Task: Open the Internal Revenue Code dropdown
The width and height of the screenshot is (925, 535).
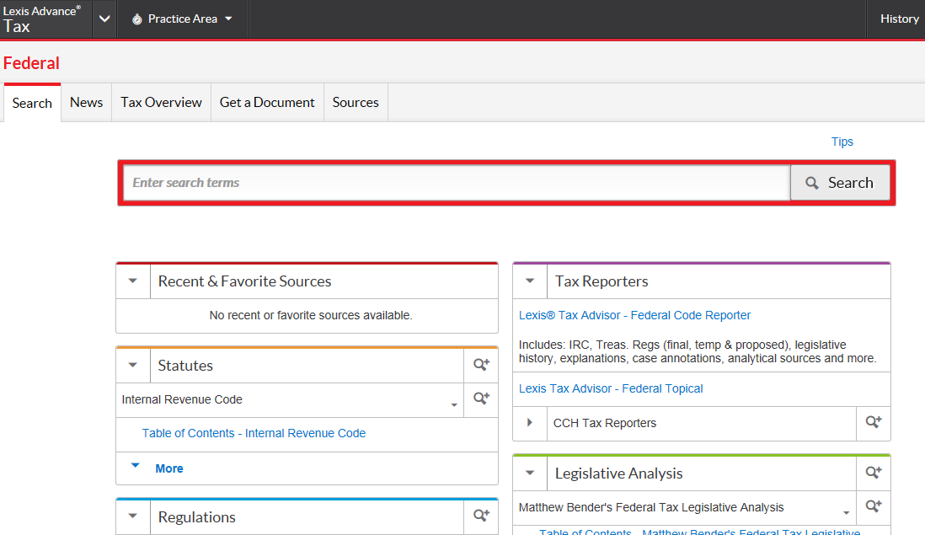Action: pyautogui.click(x=454, y=405)
